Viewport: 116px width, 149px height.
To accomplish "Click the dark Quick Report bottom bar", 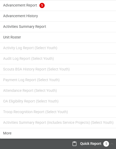I will click(58, 144).
